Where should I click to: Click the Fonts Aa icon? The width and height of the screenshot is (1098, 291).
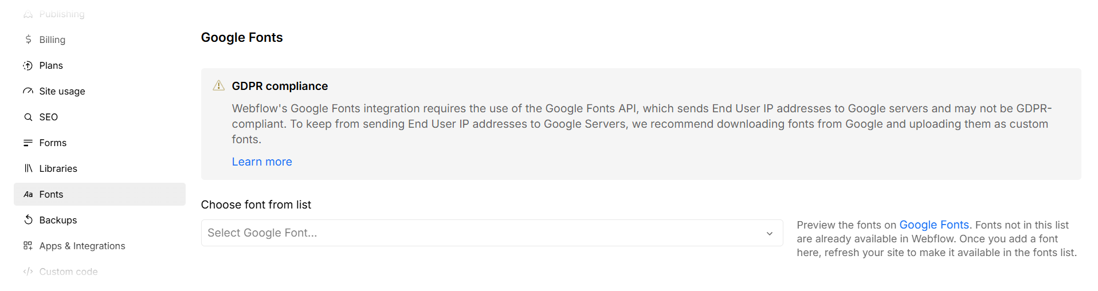[x=28, y=194]
